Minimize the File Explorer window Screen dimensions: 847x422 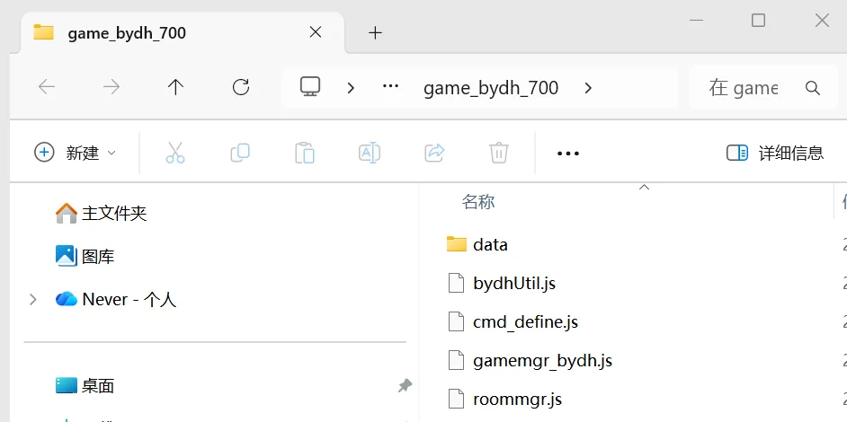tap(696, 21)
